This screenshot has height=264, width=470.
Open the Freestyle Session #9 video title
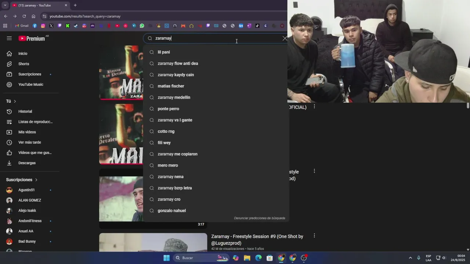point(257,240)
